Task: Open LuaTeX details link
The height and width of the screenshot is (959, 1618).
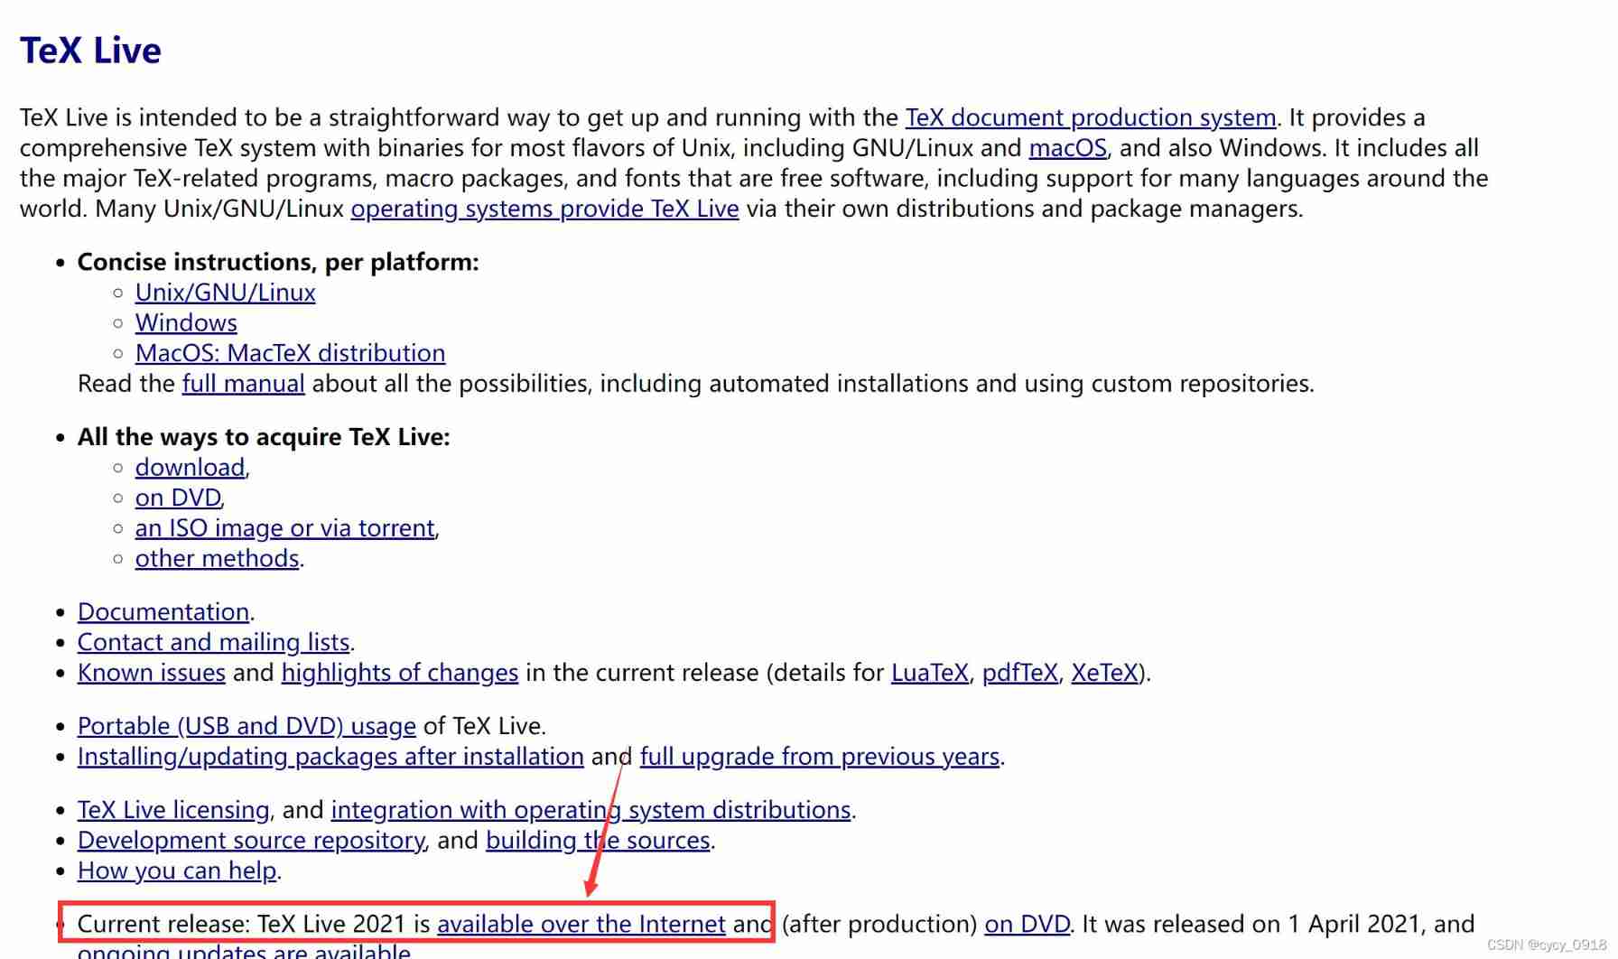Action: tap(930, 673)
